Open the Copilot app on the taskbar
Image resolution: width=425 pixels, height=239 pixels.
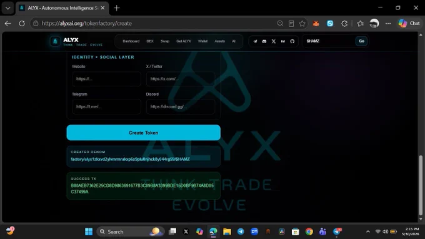[199, 231]
